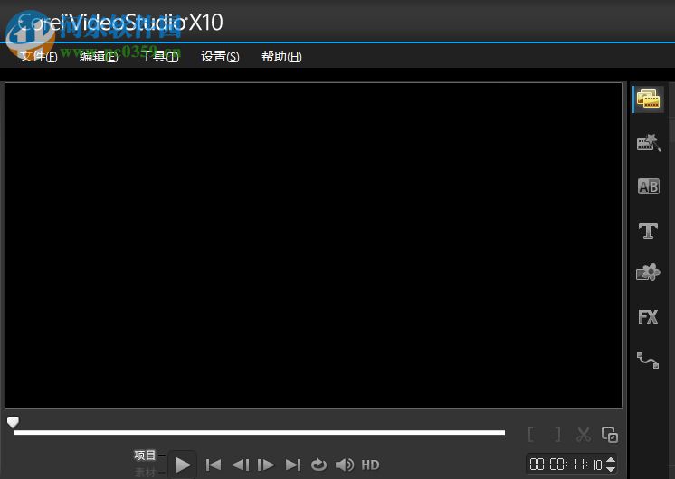Open the Path motion library

[648, 360]
